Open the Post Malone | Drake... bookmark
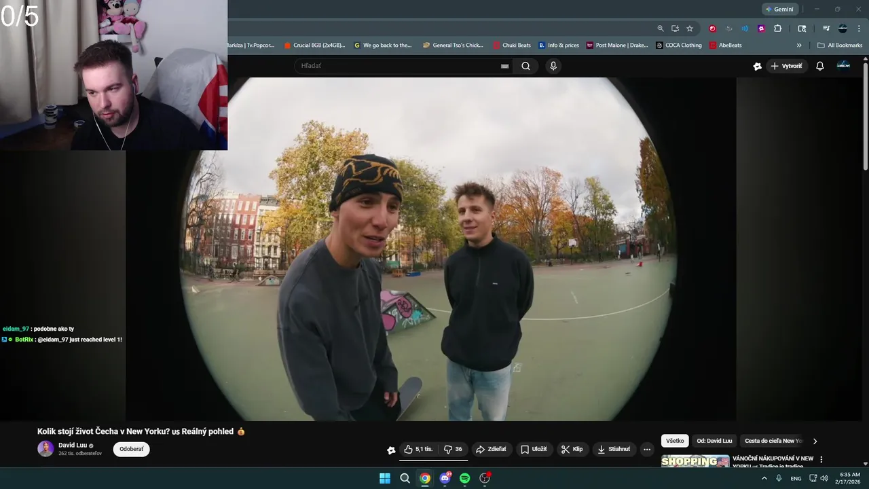 [x=618, y=46]
